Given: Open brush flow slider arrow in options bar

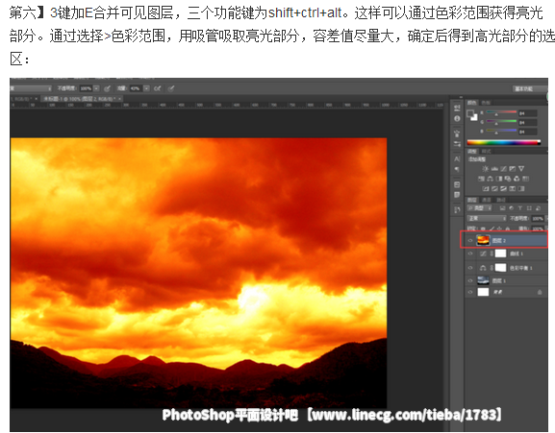Looking at the screenshot, I should (x=146, y=88).
